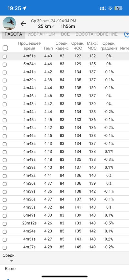Sort by Прошедшее время column header
The image size is (129, 280).
tap(29, 46)
